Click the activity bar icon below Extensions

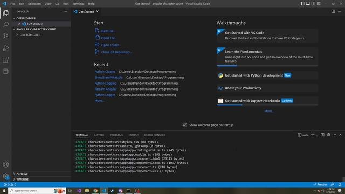(x=6, y=71)
